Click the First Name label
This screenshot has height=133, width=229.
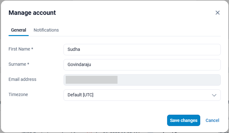click(x=19, y=49)
